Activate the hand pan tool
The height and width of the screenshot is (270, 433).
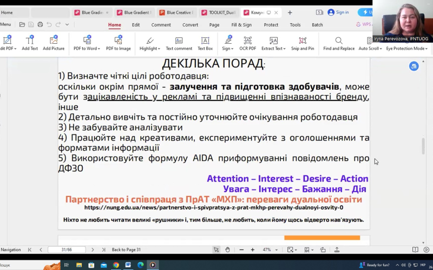227,249
